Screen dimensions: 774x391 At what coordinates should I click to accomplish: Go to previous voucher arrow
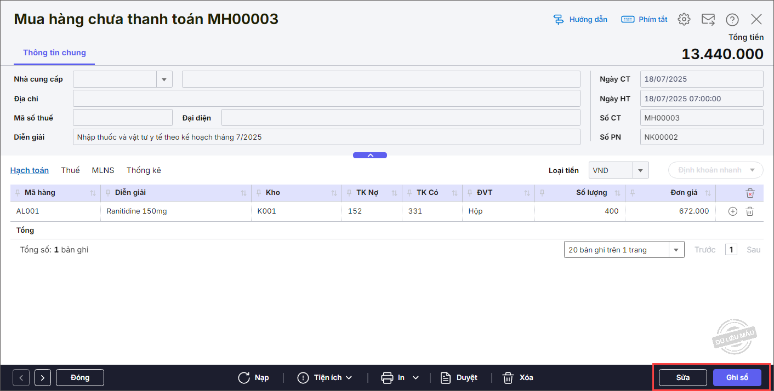coord(21,377)
